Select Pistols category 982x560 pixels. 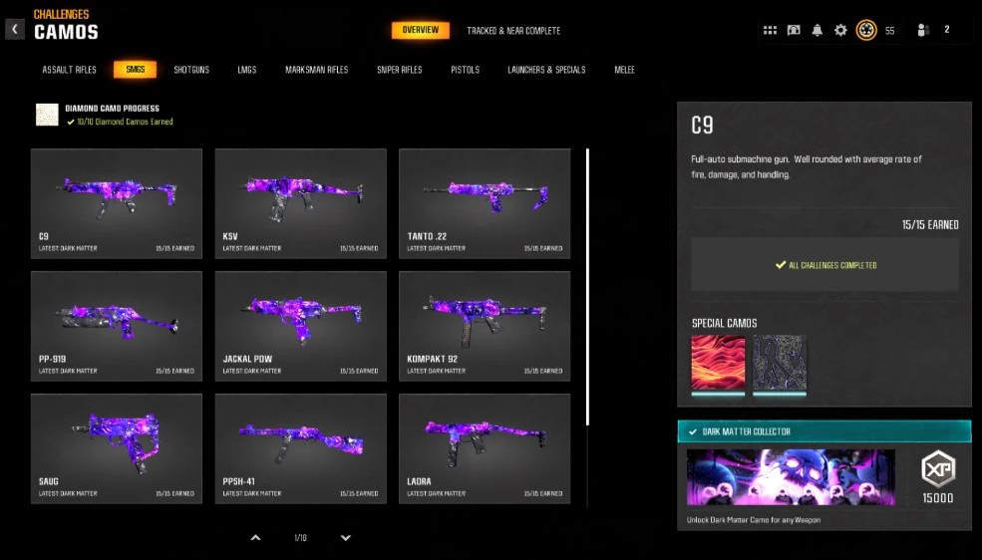click(x=466, y=70)
